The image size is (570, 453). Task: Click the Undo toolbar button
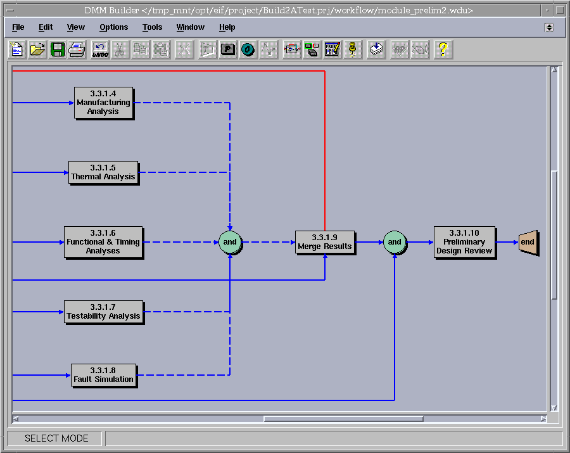(100, 49)
